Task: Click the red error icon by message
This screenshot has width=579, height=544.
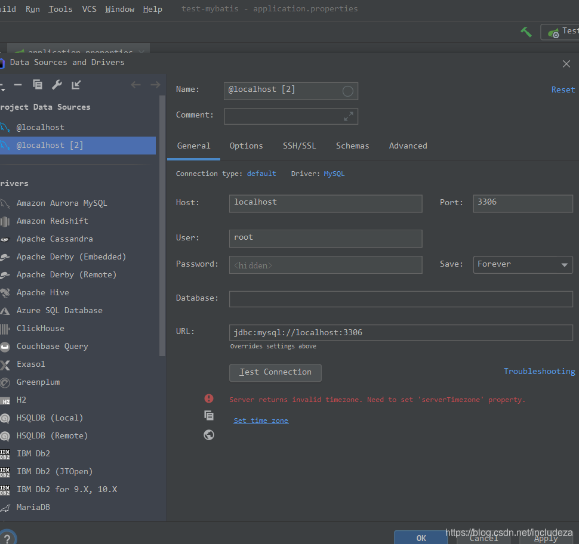Action: 209,398
